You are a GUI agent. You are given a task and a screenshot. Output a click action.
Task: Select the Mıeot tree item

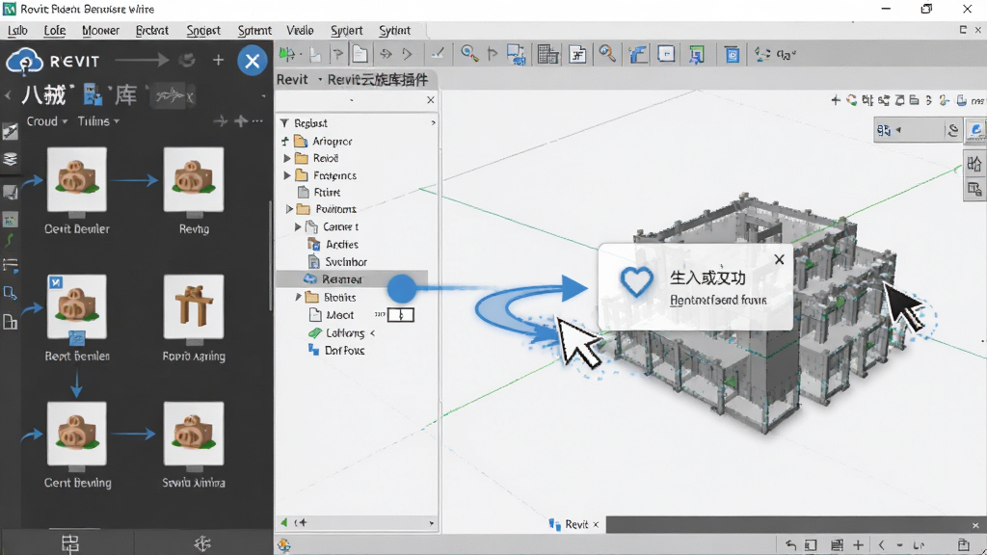[x=332, y=315]
